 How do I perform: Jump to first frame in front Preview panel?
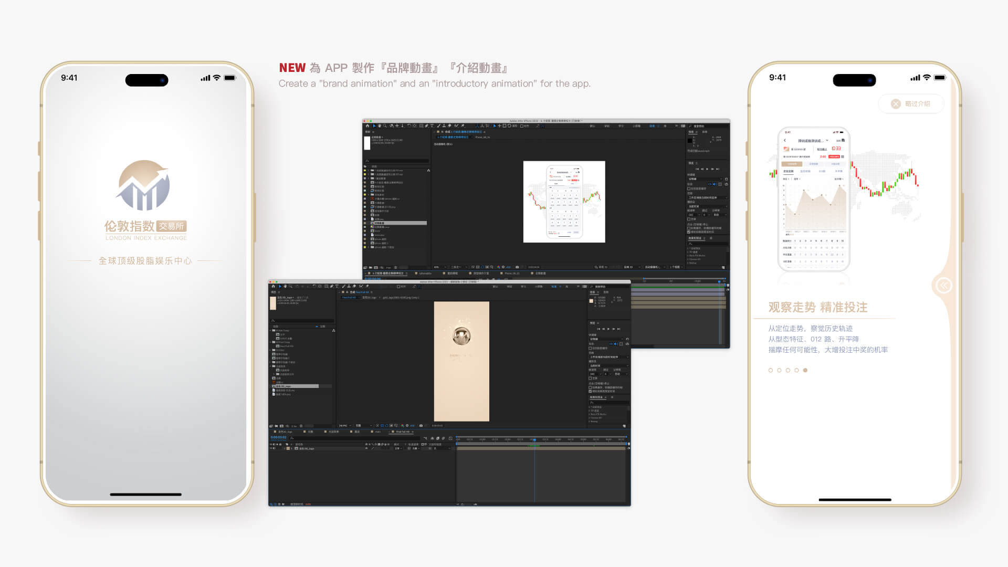point(598,329)
